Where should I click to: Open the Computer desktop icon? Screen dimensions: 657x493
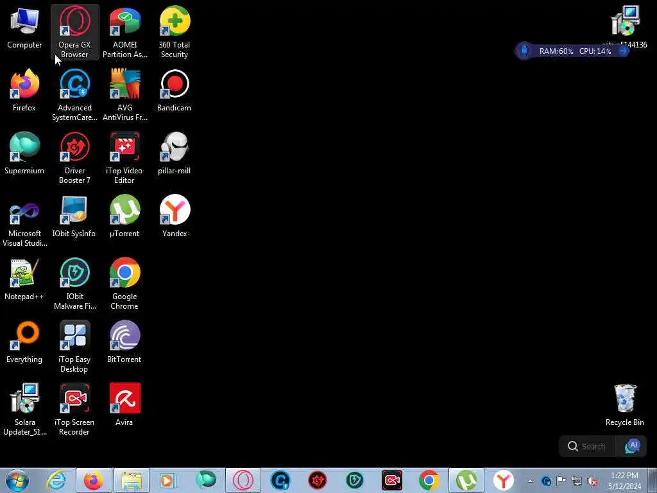coord(24,28)
